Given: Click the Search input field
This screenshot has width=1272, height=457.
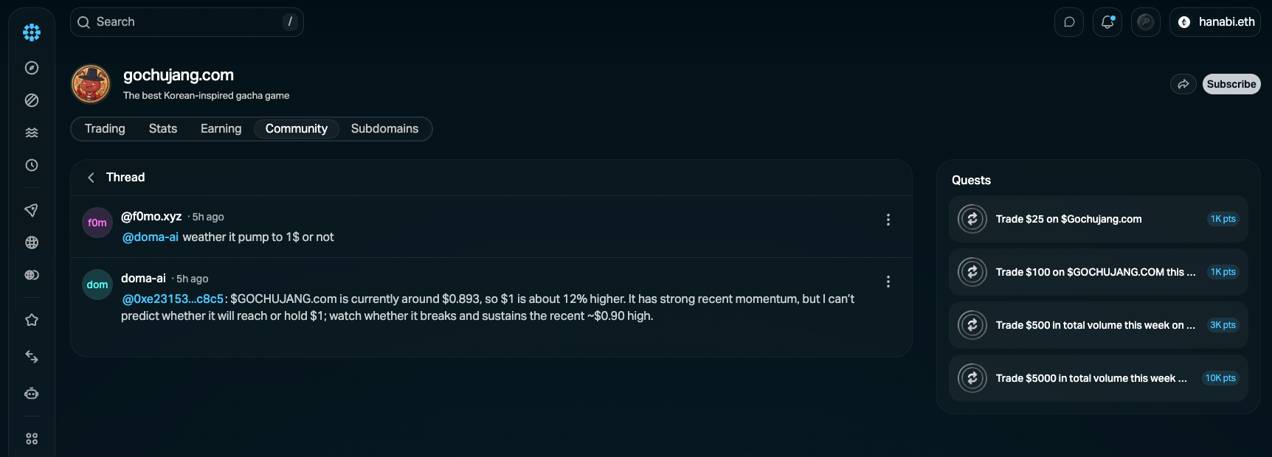Looking at the screenshot, I should (187, 22).
